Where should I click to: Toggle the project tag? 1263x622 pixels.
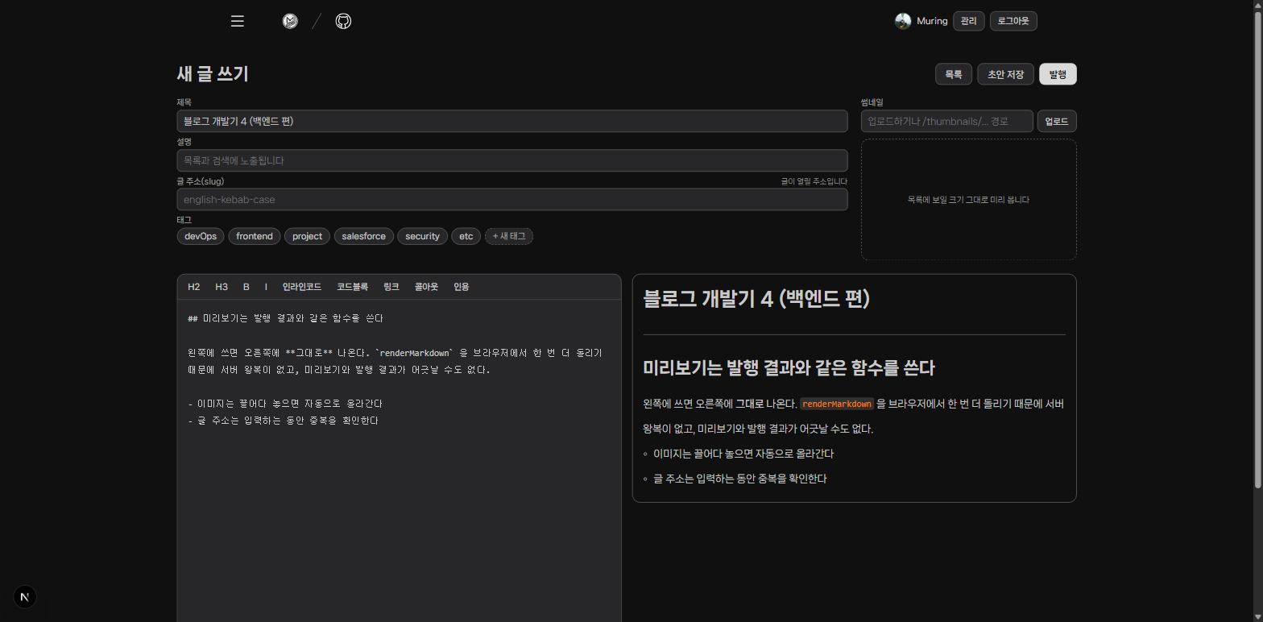point(307,236)
